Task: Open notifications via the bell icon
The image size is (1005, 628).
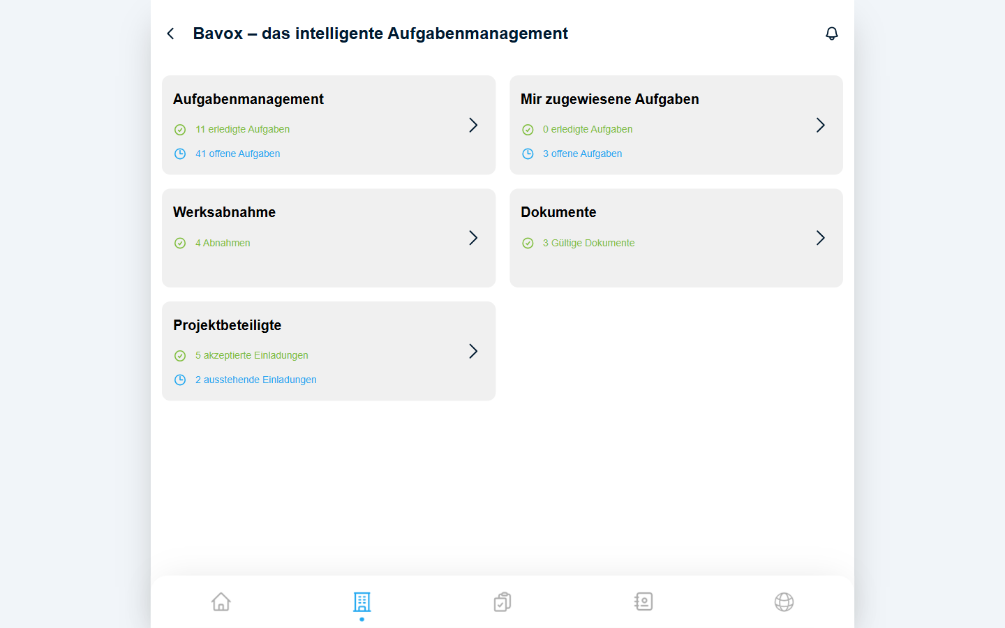Action: pyautogui.click(x=831, y=33)
